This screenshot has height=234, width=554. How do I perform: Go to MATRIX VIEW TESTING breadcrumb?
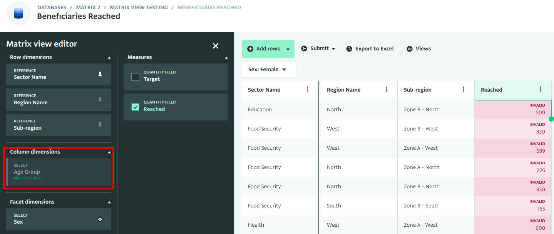point(139,7)
